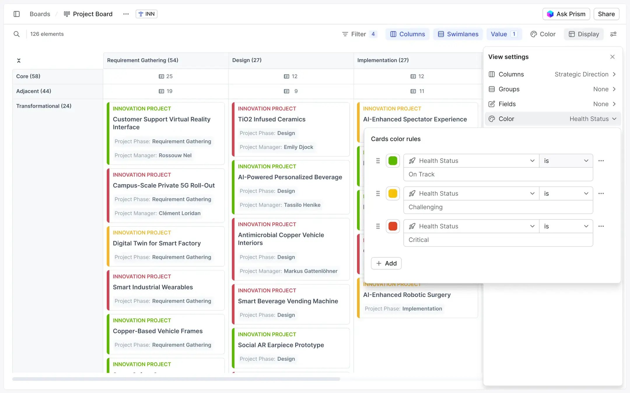
Task: Open the Health Status dropdown for Critical rule
Action: 471,226
